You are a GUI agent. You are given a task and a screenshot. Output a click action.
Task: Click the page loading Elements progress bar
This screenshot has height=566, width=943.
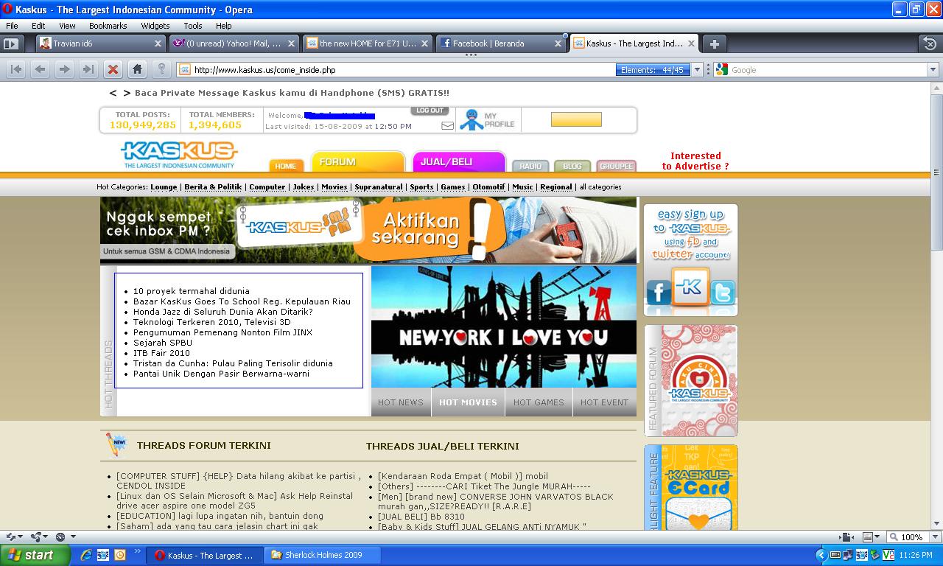pos(654,69)
